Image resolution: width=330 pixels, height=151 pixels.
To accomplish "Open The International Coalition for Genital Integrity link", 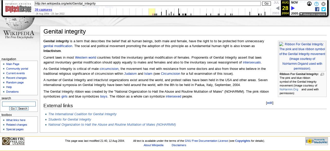I will 82,114.
